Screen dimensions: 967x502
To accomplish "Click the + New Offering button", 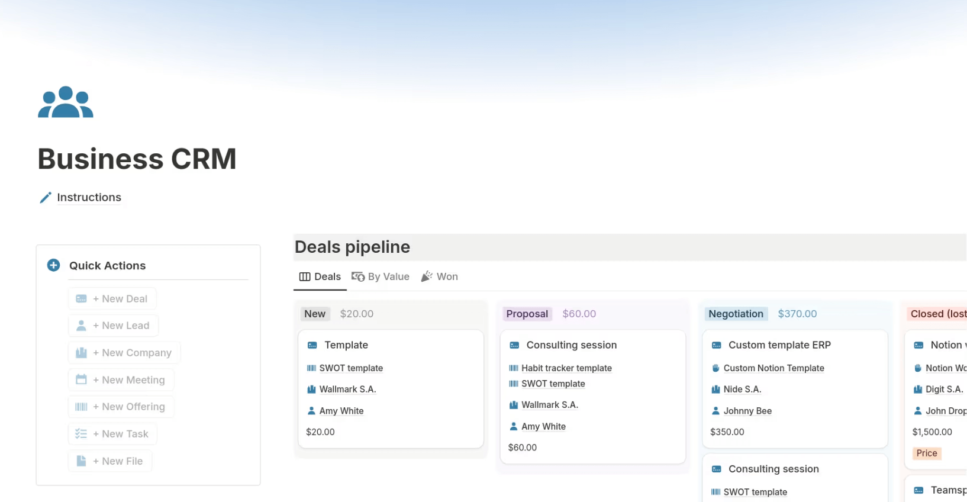I will point(121,407).
